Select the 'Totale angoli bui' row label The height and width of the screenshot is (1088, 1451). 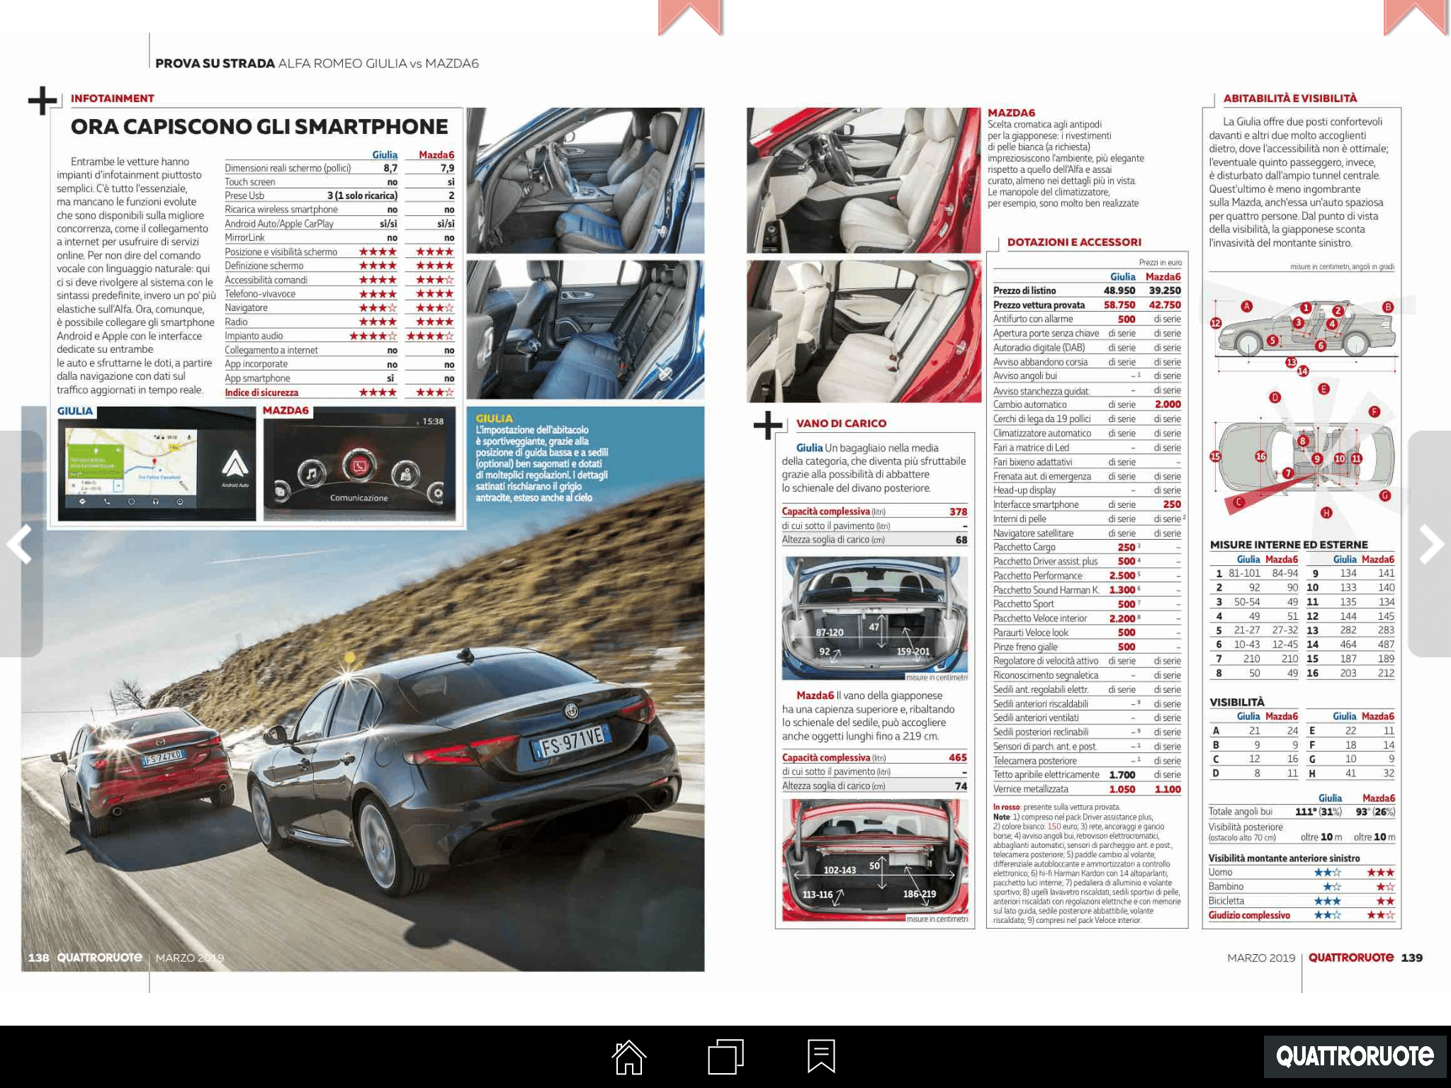pos(1241,812)
